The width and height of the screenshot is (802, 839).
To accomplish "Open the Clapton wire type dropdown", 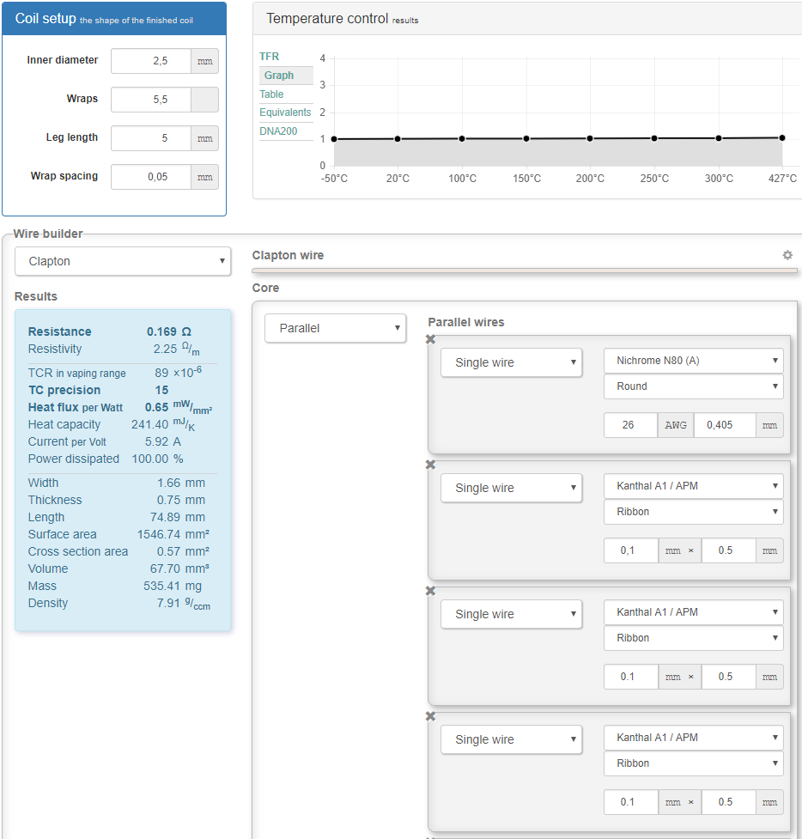I will [x=123, y=261].
